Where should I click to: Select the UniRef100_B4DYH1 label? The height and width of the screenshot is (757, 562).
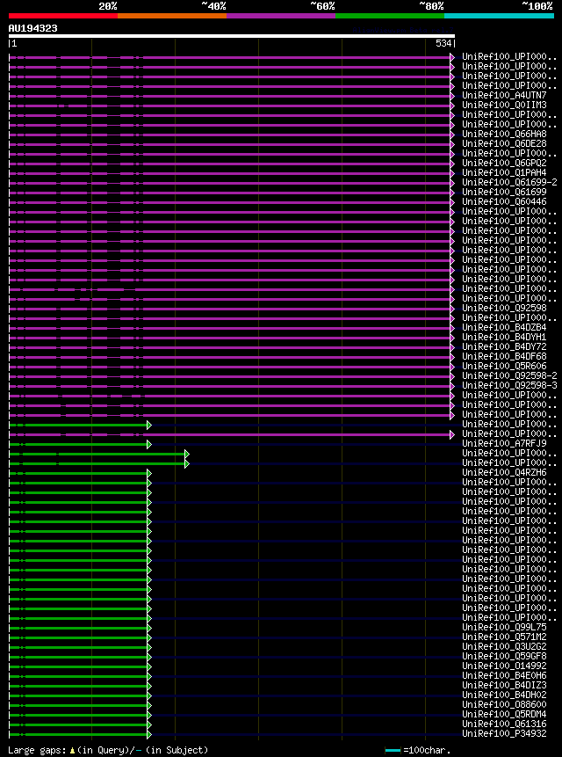pos(504,338)
